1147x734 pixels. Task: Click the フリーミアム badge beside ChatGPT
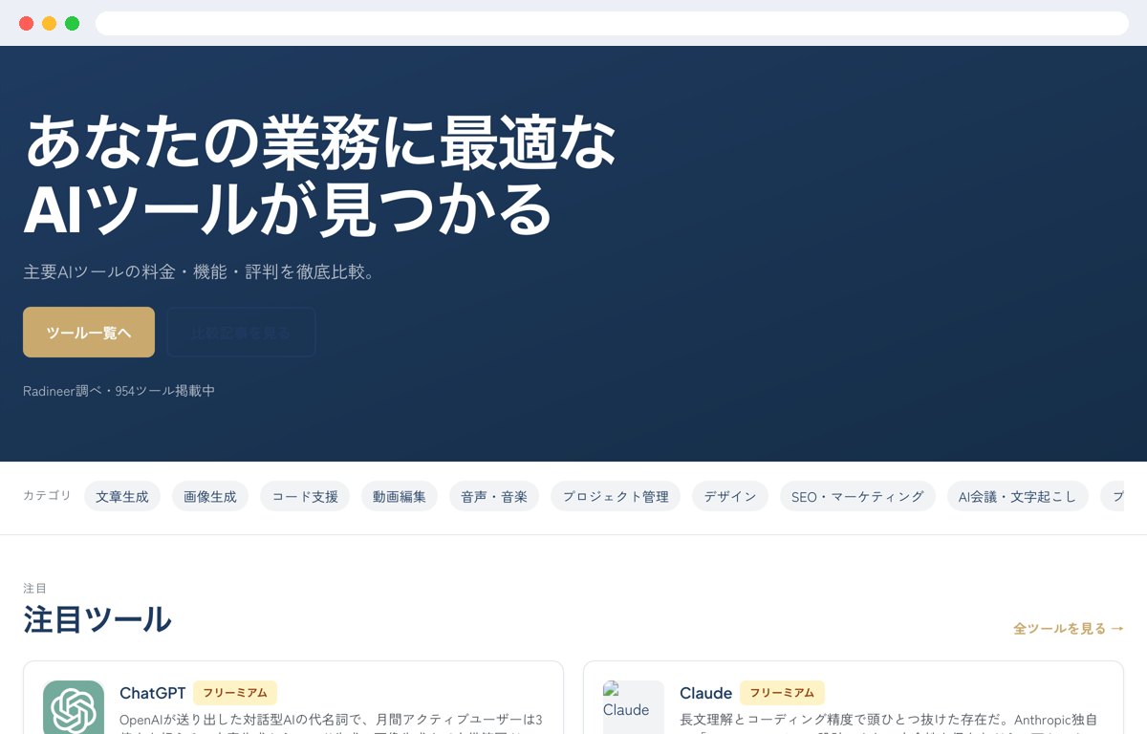[235, 693]
